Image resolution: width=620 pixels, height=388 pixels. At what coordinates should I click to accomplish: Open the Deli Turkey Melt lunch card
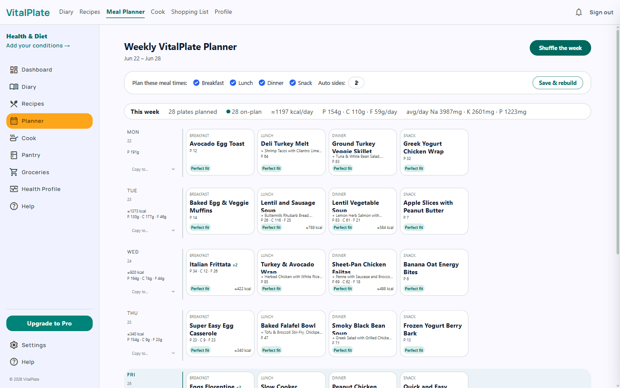(291, 152)
